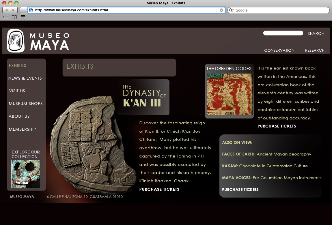The width and height of the screenshot is (332, 225).
Task: Select VISIT US from the navigation
Action: (x=17, y=91)
